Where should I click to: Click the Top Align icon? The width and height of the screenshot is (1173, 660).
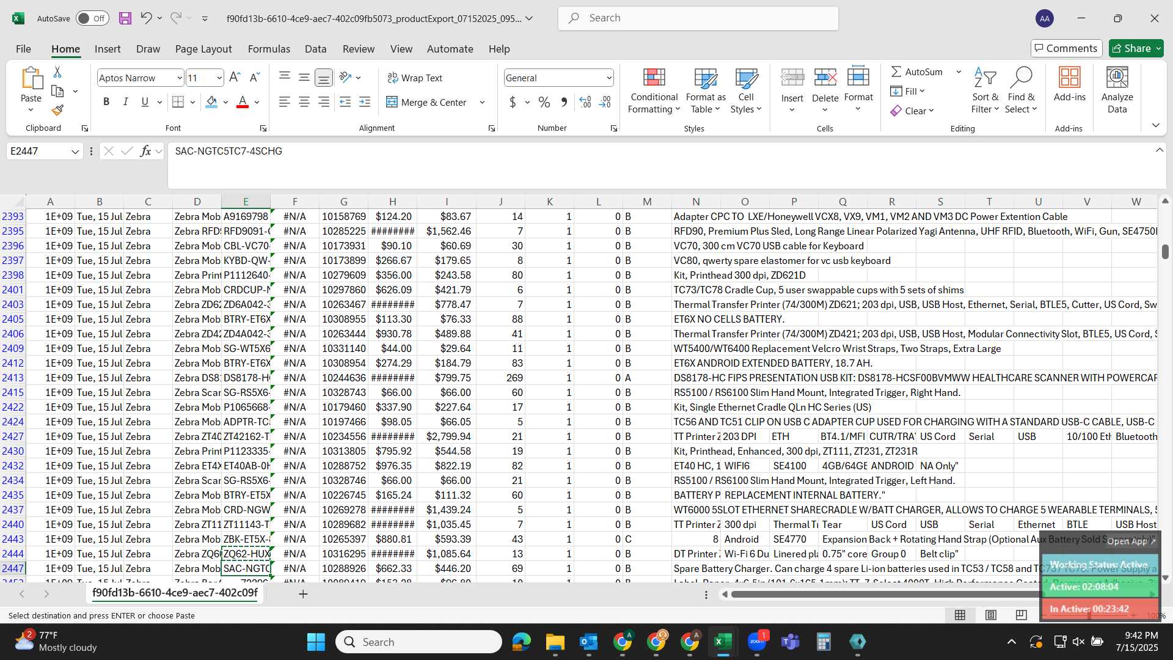click(x=284, y=78)
